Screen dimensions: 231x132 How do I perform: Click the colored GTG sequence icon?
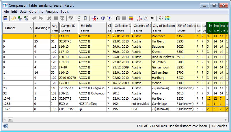coord(167,18)
